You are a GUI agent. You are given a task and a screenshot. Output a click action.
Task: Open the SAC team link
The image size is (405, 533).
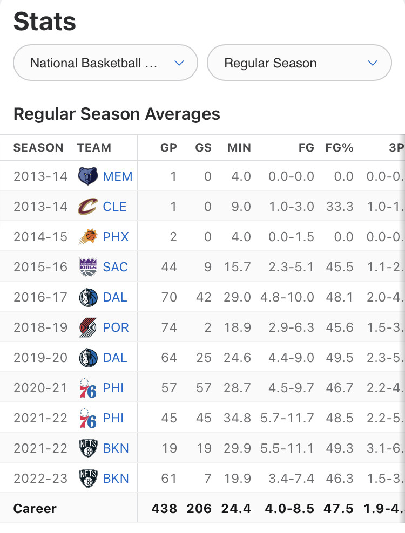[116, 267]
